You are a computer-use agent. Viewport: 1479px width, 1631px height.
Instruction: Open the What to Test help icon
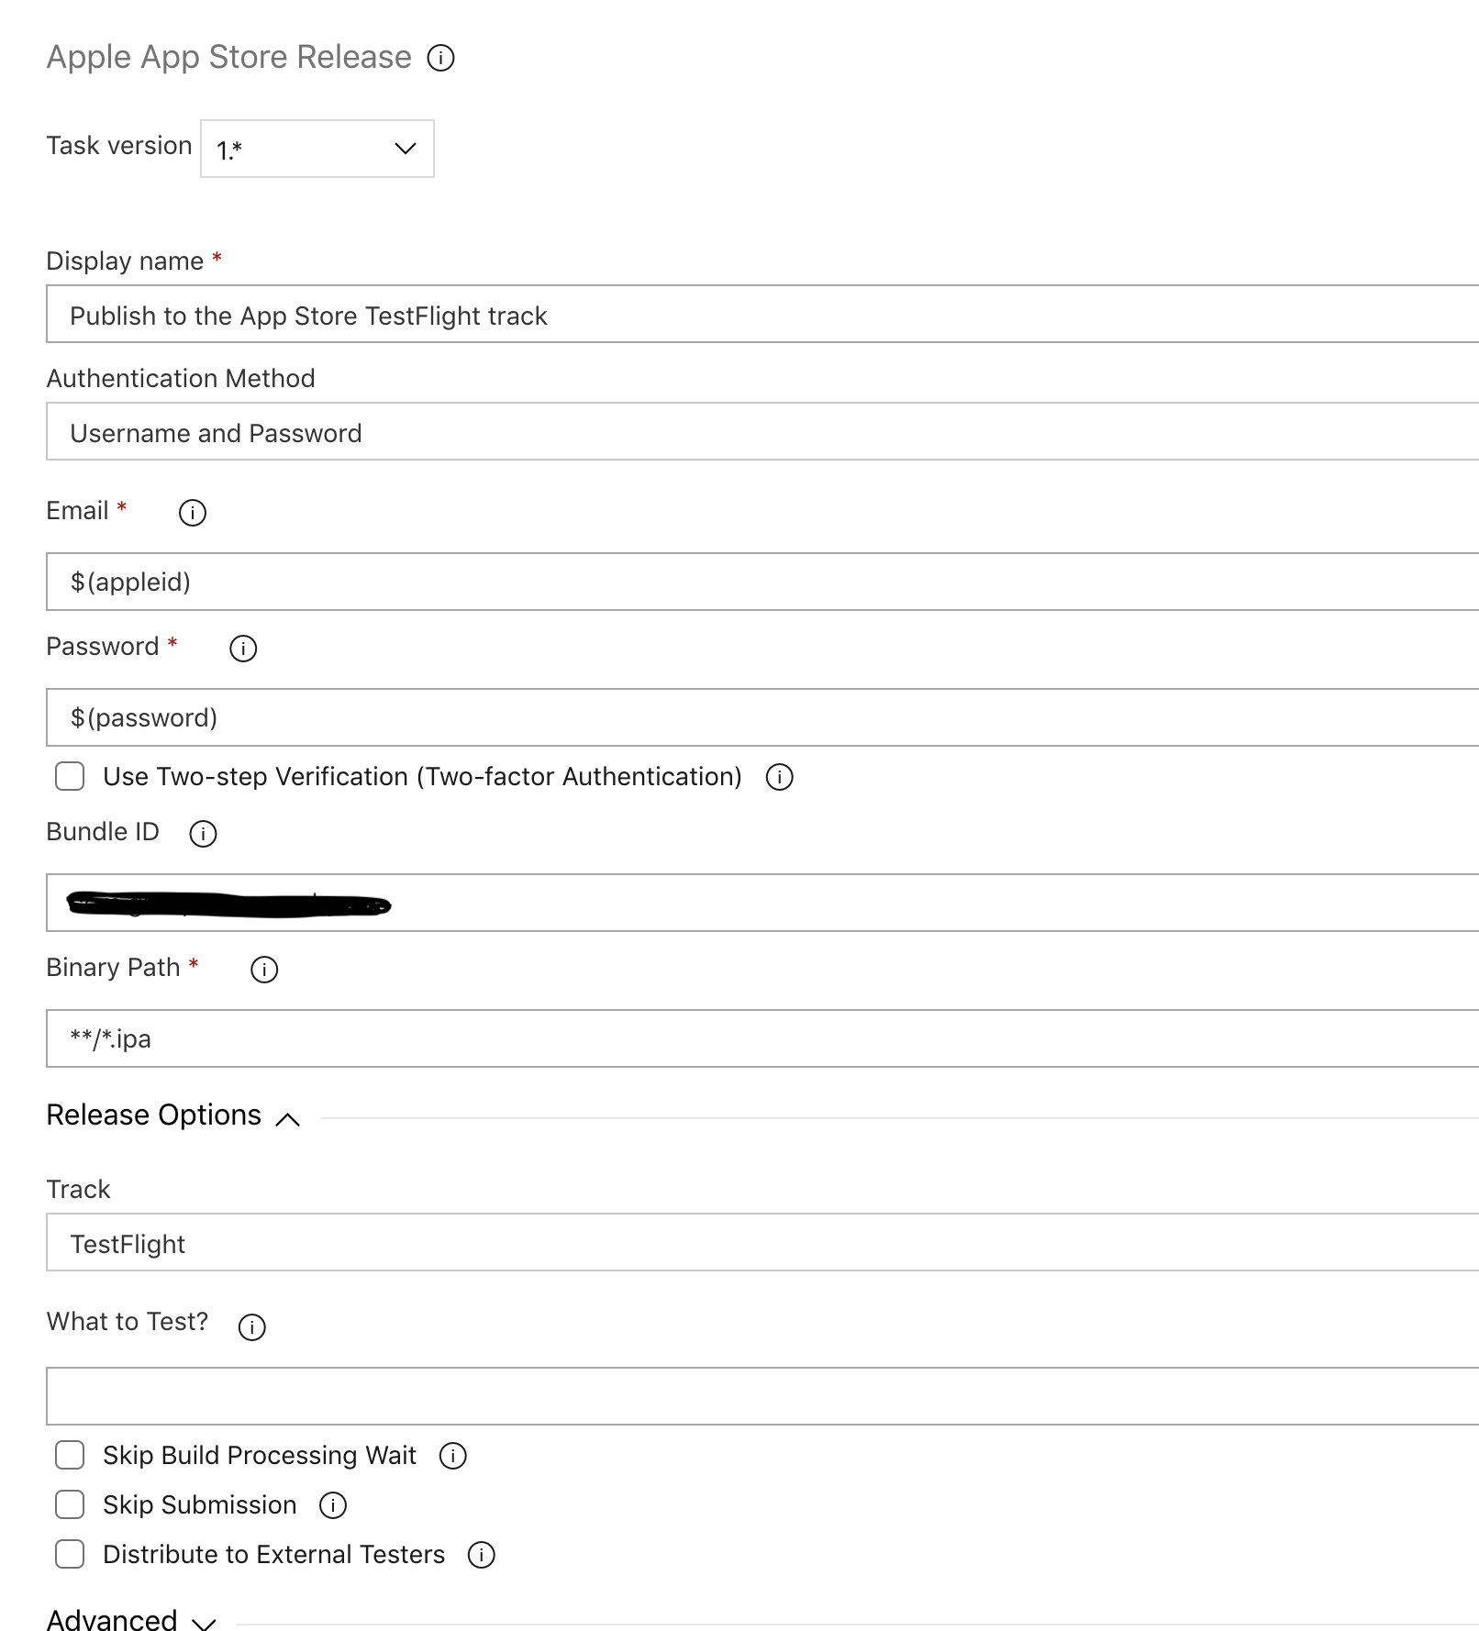(x=254, y=1326)
